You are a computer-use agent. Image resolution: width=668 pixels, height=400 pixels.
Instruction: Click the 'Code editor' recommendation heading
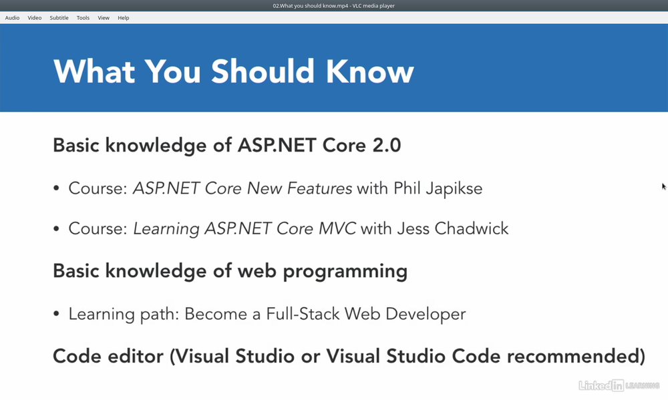point(349,356)
